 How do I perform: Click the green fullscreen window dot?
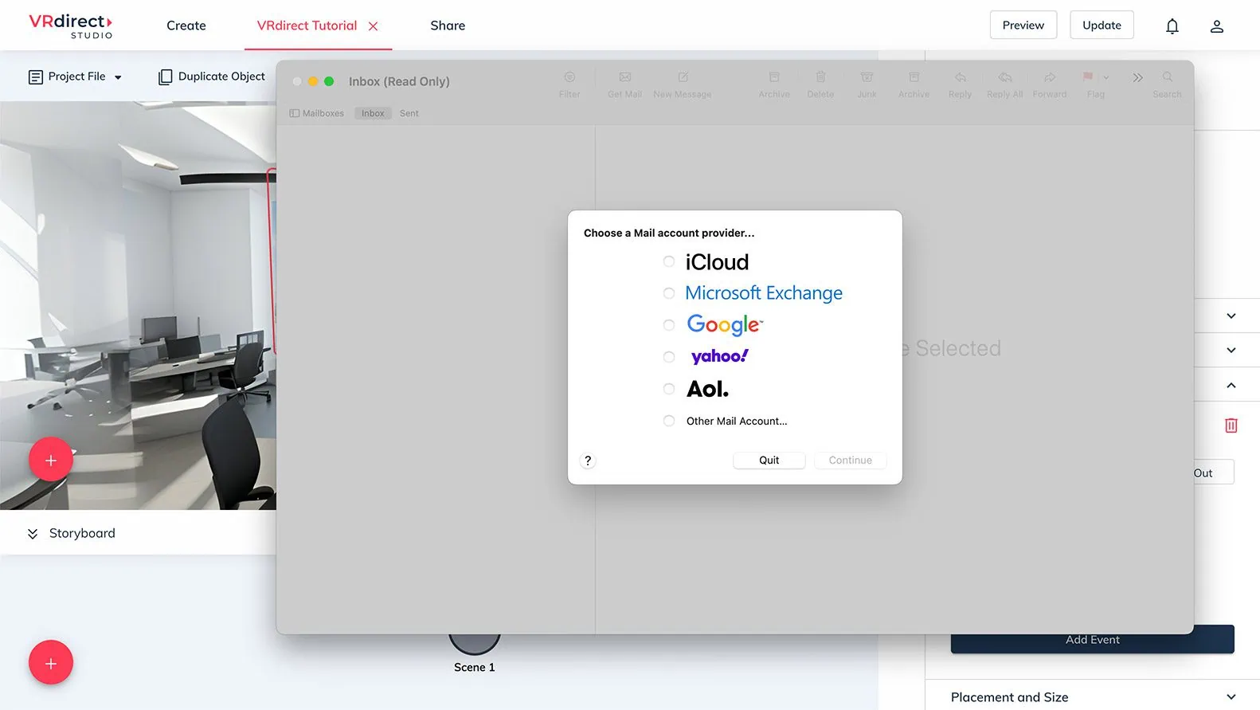tap(329, 81)
